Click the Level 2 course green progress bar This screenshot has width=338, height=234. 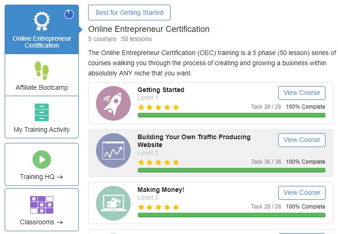(231, 170)
